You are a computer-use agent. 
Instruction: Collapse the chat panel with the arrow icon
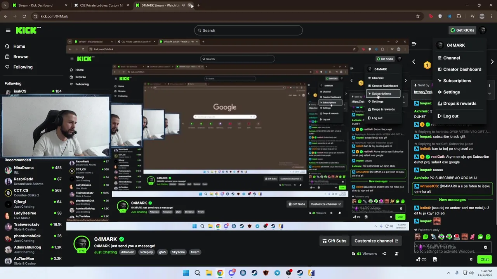tap(414, 44)
